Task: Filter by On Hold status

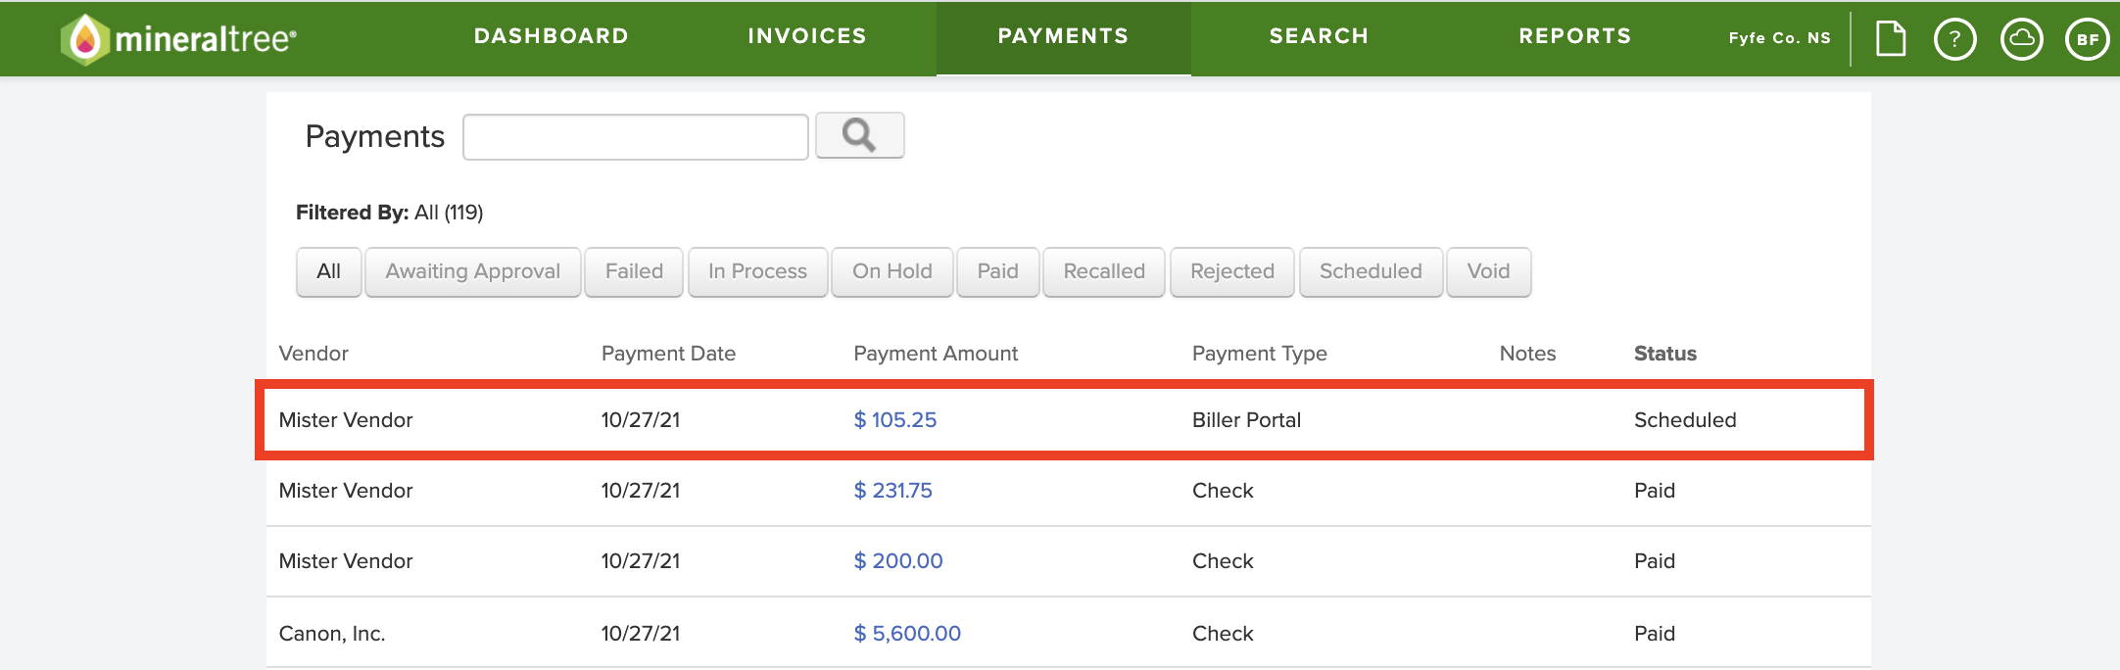Action: point(892,271)
